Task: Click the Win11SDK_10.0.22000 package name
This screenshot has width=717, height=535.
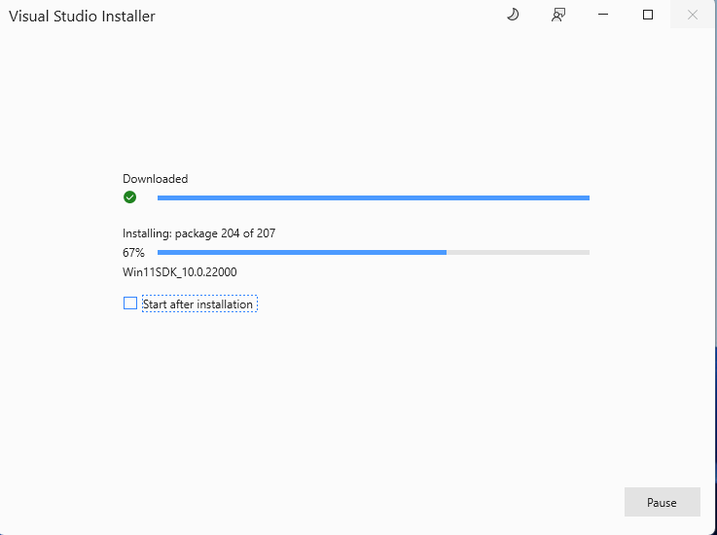Action: click(180, 272)
